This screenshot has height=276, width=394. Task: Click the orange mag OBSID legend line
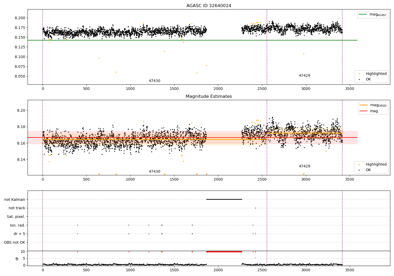pyautogui.click(x=364, y=105)
